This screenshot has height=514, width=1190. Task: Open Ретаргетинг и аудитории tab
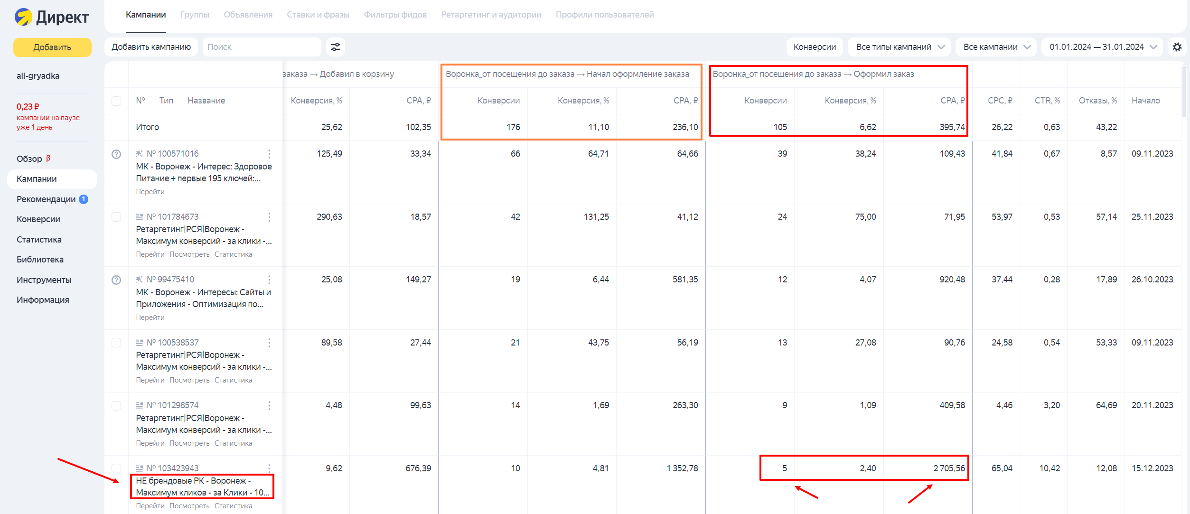tap(491, 15)
